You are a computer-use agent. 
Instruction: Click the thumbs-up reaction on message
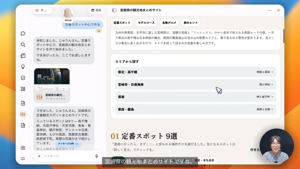point(98,30)
